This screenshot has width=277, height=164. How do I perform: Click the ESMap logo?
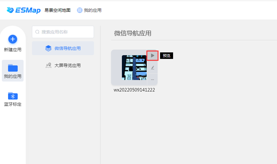[24, 10]
